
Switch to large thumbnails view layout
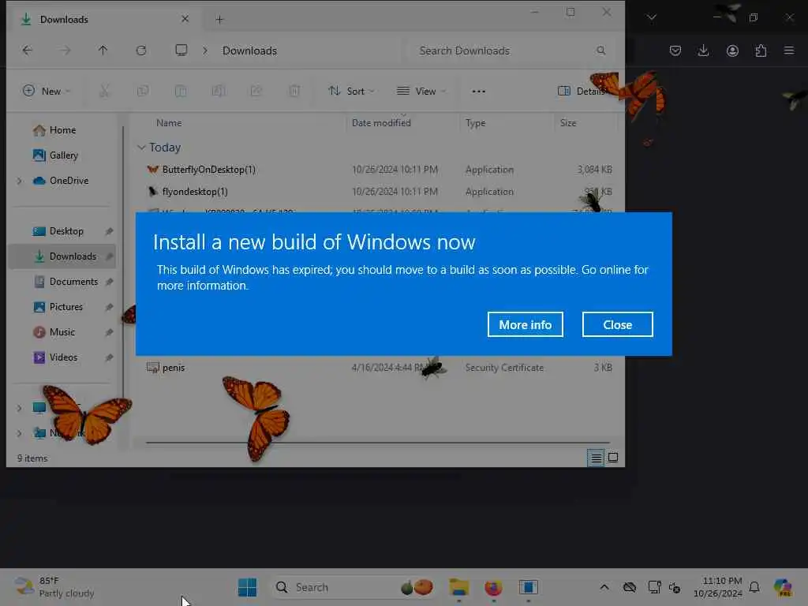click(613, 458)
